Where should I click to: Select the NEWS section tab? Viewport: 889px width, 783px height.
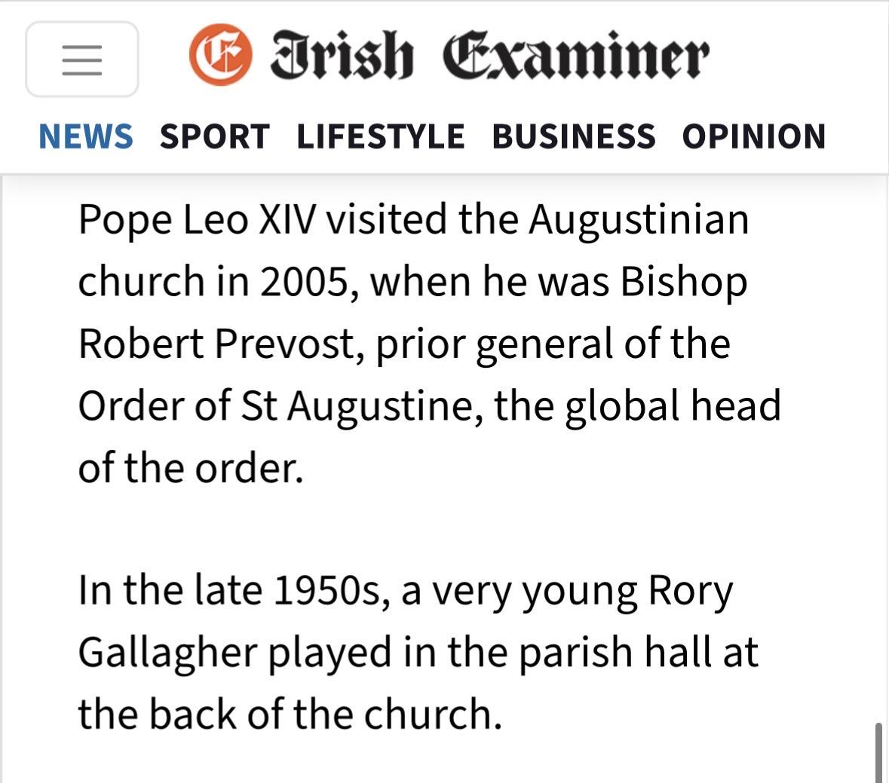click(x=86, y=137)
